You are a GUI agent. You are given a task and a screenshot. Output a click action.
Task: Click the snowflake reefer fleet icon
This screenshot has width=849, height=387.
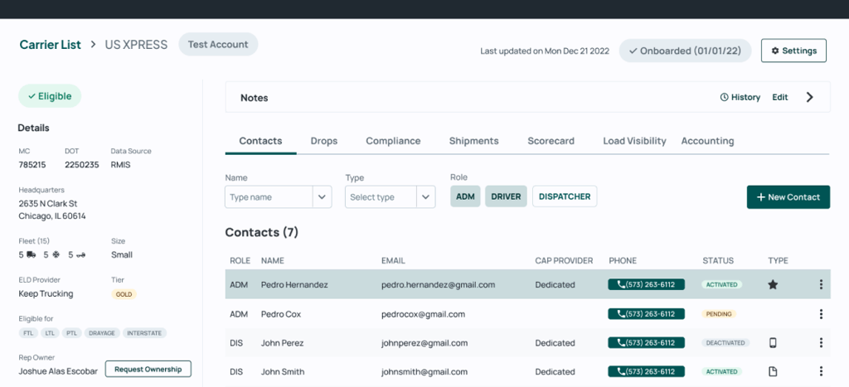[56, 255]
